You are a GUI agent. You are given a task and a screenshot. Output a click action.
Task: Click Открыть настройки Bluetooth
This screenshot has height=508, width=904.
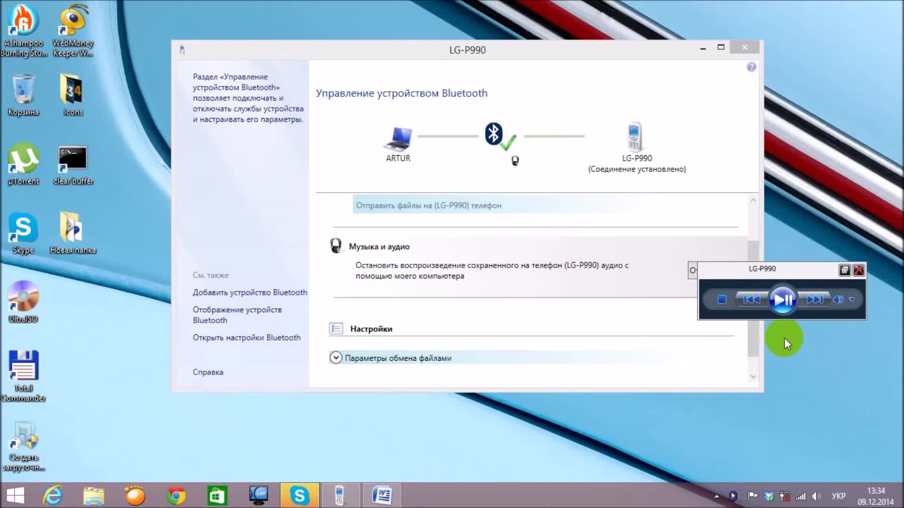click(x=246, y=338)
